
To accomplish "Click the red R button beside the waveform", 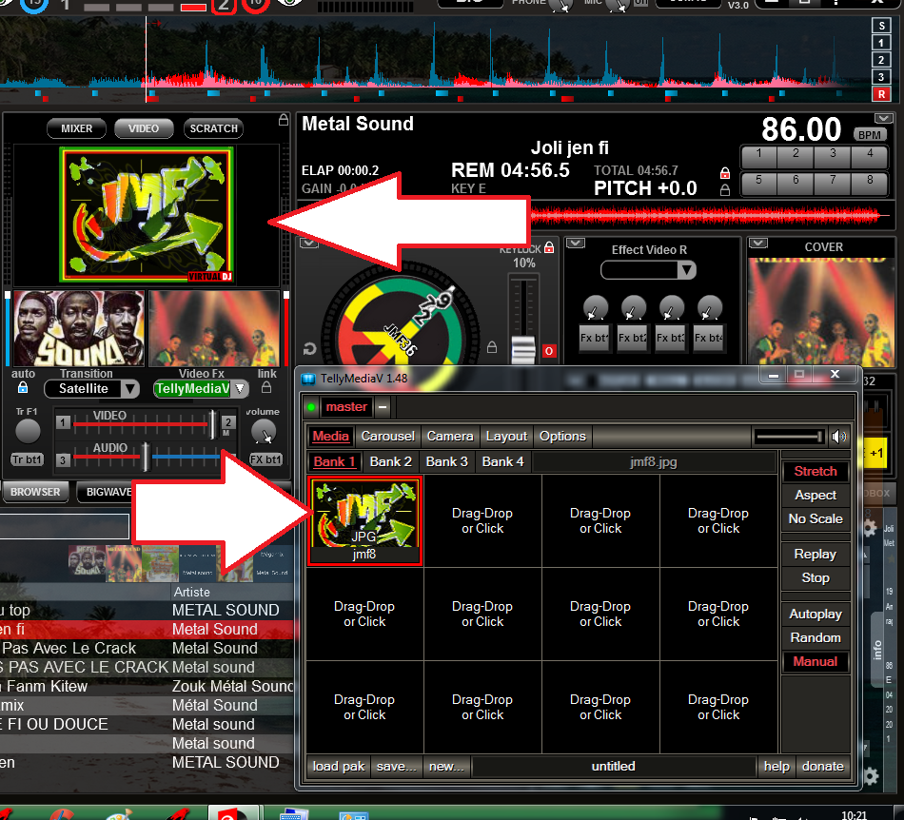I will click(x=881, y=94).
